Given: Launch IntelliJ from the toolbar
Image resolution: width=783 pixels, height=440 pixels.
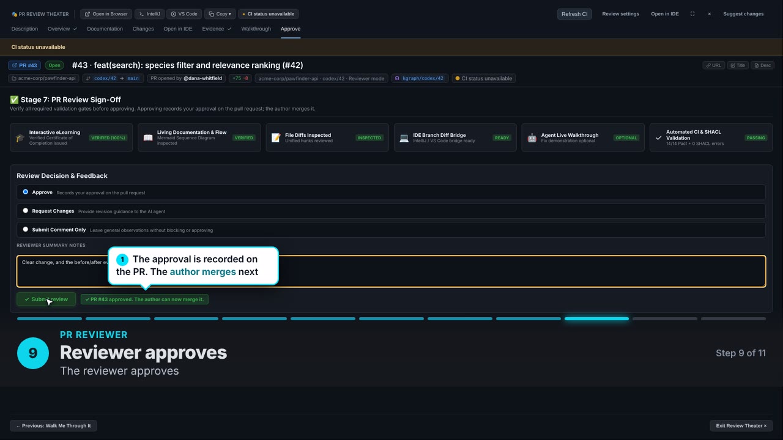Looking at the screenshot, I should pyautogui.click(x=149, y=14).
